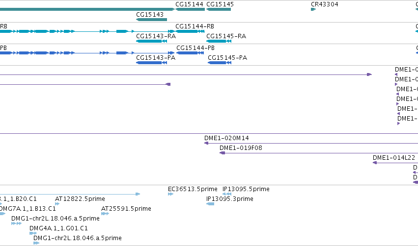Screen dimensions: 418x246
Task: Click the CG15145 gene label
Action: pos(220,4)
